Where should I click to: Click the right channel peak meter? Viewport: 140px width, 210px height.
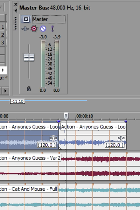[57, 64]
